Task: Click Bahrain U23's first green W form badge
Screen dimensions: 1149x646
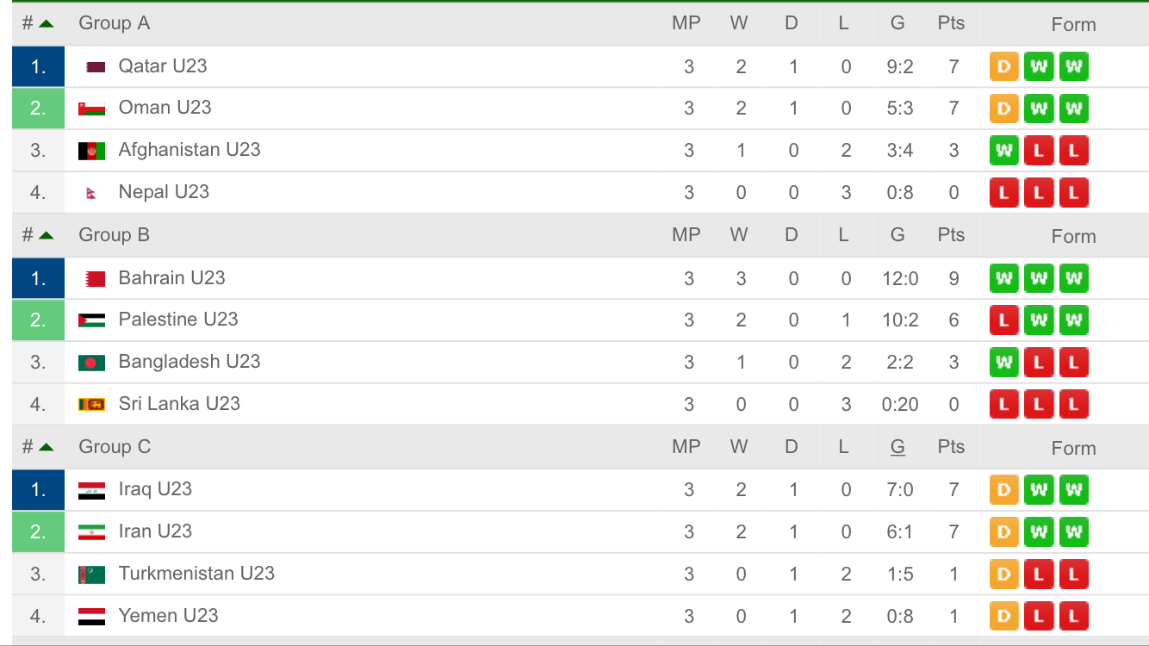Action: (x=1003, y=278)
